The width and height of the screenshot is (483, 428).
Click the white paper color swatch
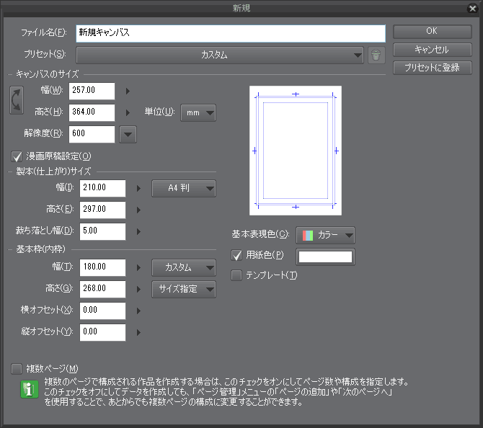pos(325,256)
